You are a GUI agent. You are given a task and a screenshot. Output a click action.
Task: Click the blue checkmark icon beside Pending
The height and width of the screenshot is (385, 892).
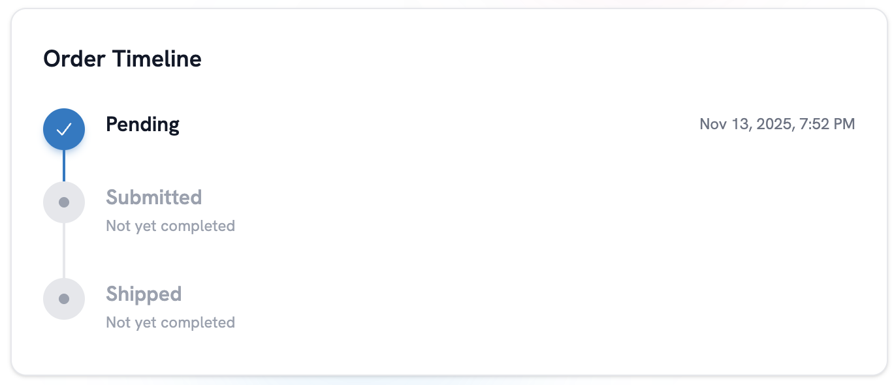click(64, 129)
